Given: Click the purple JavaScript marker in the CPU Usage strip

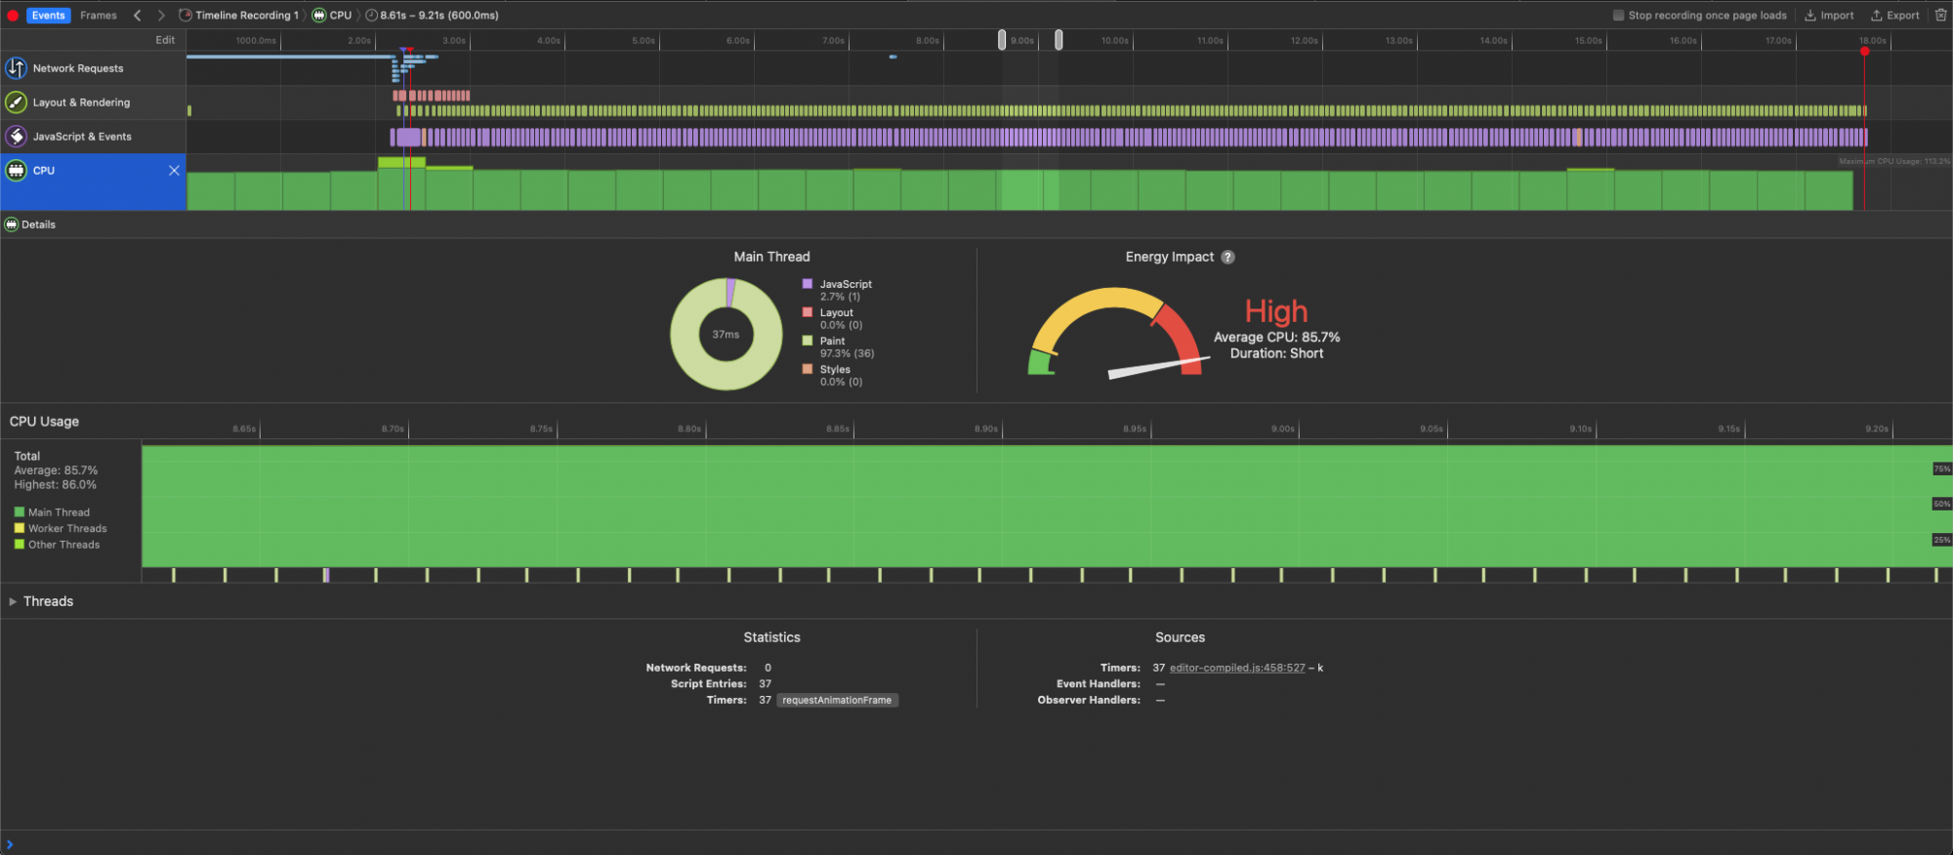Looking at the screenshot, I should (x=326, y=575).
